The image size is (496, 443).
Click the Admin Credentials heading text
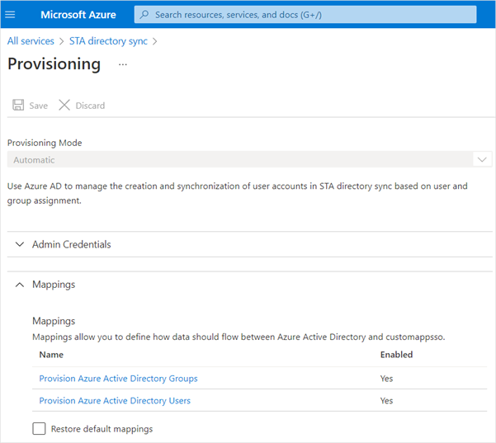click(72, 244)
